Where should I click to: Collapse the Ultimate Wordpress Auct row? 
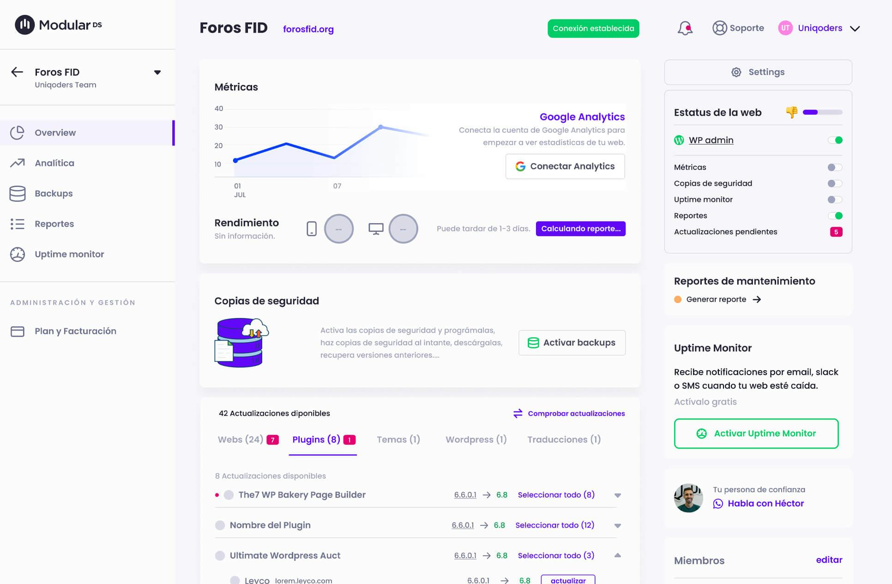[x=617, y=555]
